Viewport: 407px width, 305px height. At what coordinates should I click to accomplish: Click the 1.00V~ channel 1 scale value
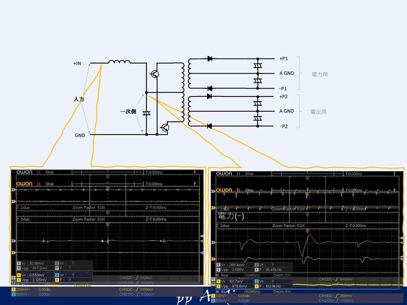(220, 296)
